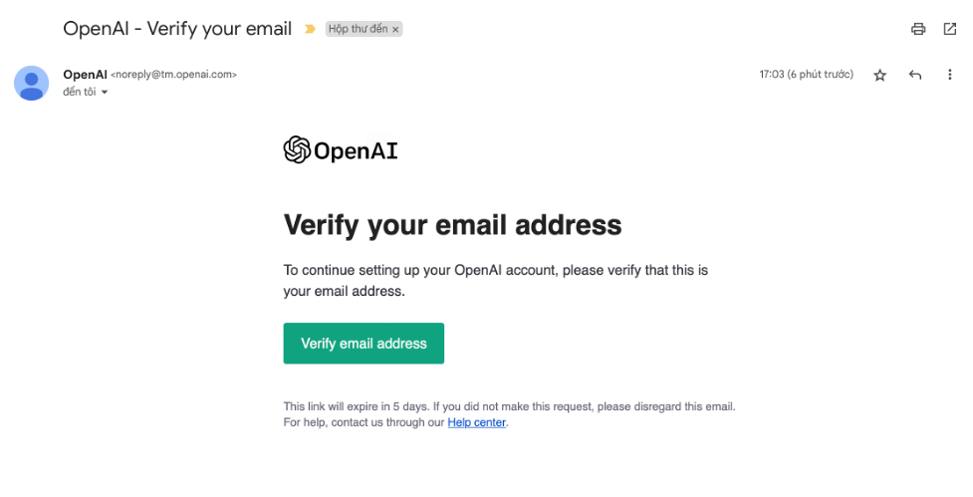Screen dimensions: 973x497
Task: Open the email in a new window
Action: [949, 29]
